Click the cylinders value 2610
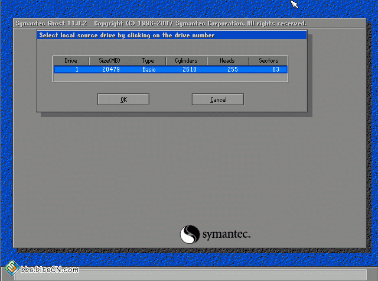378x281 pixels. click(190, 70)
